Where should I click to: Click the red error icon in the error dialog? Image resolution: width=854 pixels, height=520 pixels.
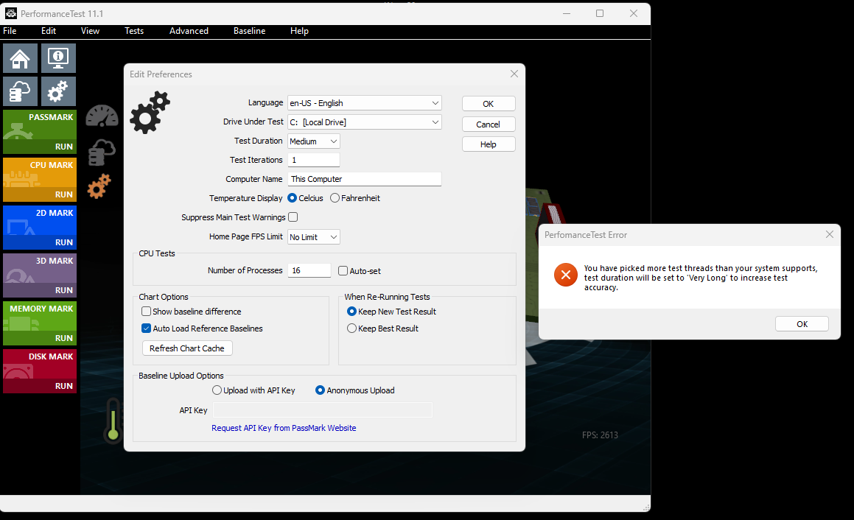(566, 275)
